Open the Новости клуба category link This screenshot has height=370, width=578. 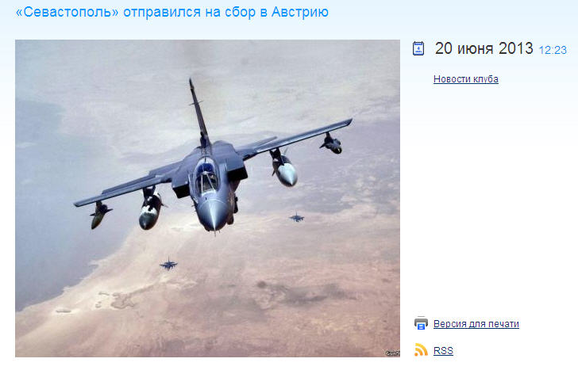coord(466,79)
